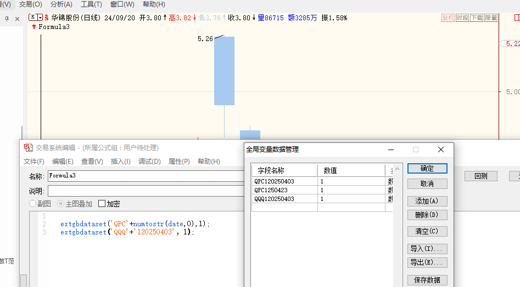Open the 文件(F) menu in the formula editor
This screenshot has width=520, height=287.
coord(34,162)
